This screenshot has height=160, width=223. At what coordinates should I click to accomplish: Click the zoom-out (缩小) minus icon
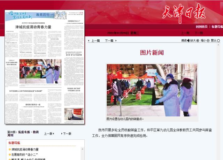(x=208, y=40)
